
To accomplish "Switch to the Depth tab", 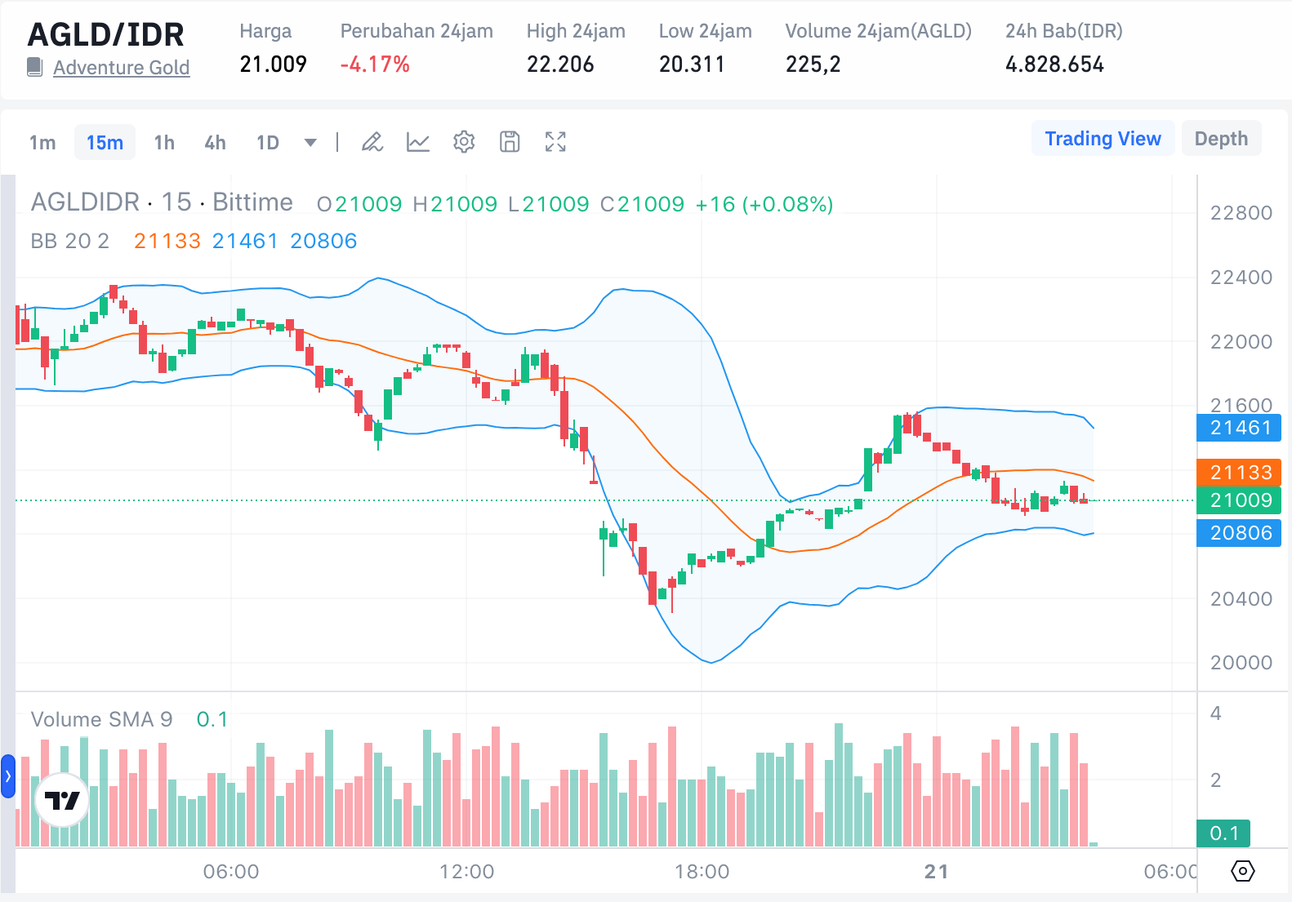I will point(1221,139).
